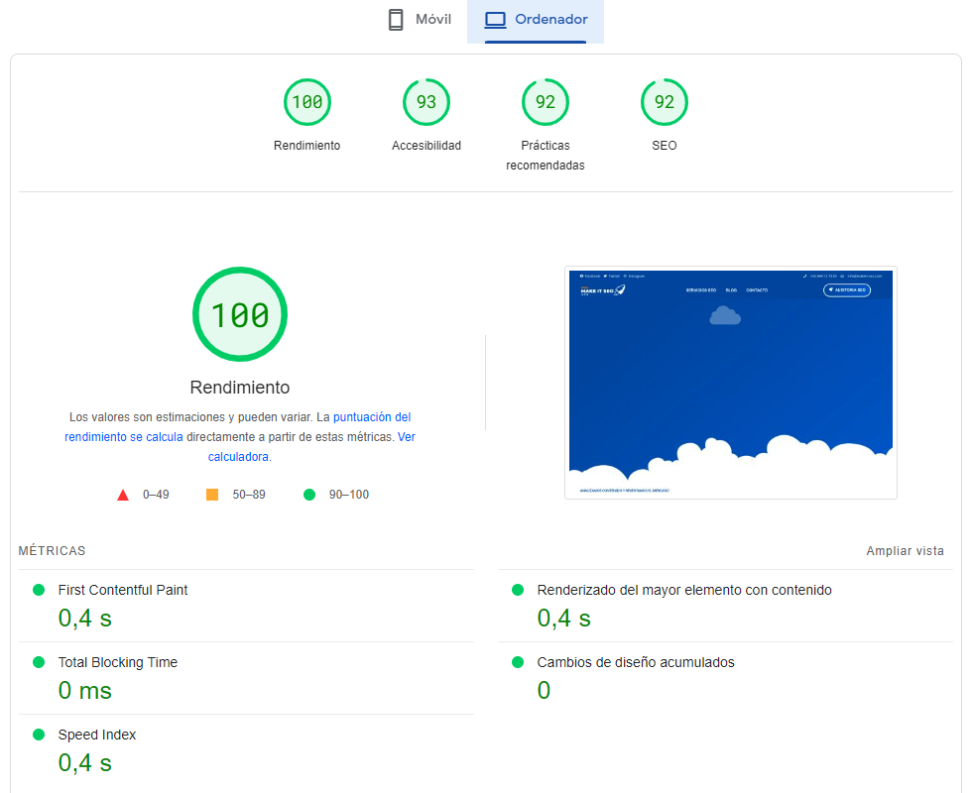Click the orange square 50–89 legend icon
The width and height of the screenshot is (973, 793).
212,495
